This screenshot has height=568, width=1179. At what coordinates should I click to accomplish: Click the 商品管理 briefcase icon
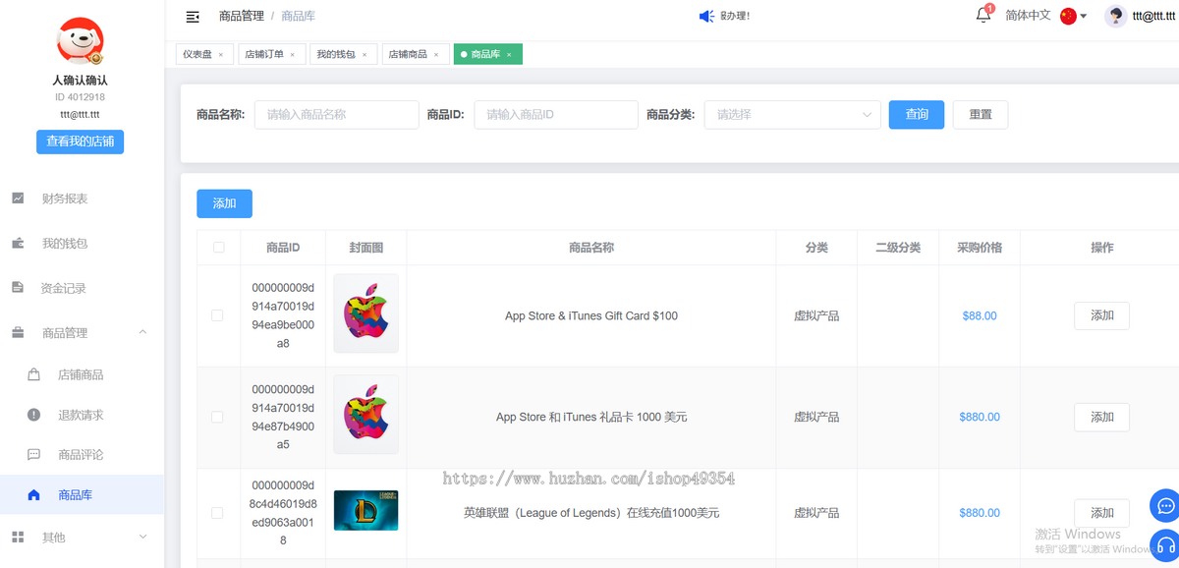[18, 333]
